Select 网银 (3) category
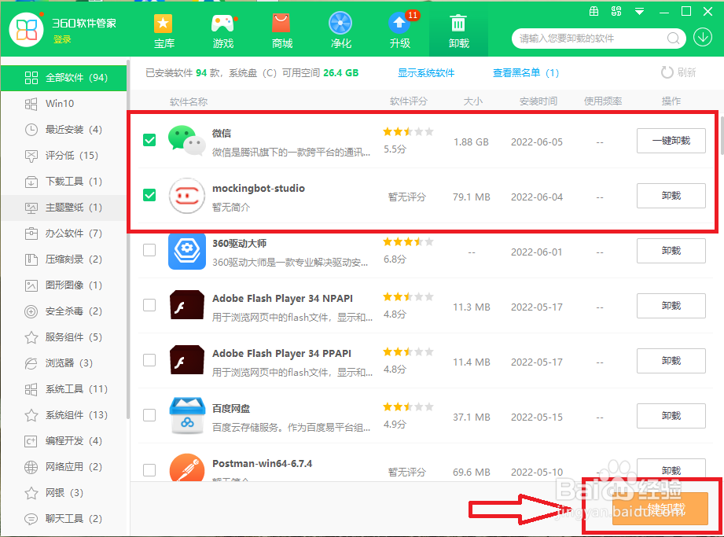Image resolution: width=724 pixels, height=537 pixels. [64, 493]
